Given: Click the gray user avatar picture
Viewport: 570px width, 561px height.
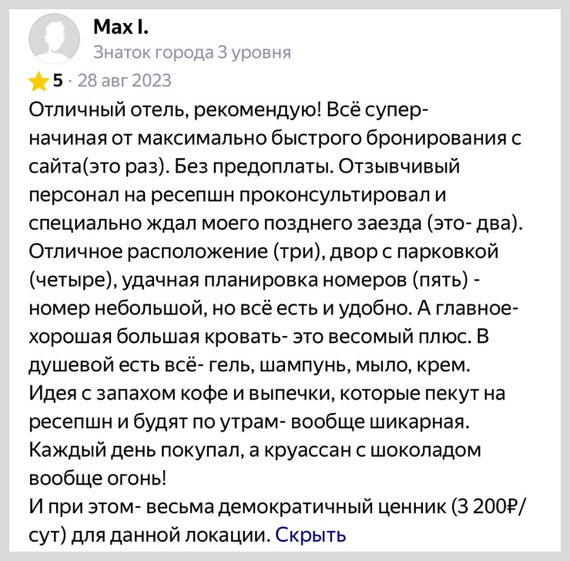Looking at the screenshot, I should click(x=54, y=39).
